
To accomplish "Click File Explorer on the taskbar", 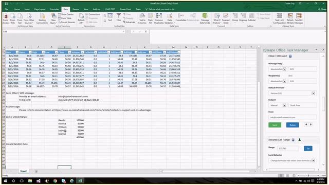I will pyautogui.click(x=30, y=181).
